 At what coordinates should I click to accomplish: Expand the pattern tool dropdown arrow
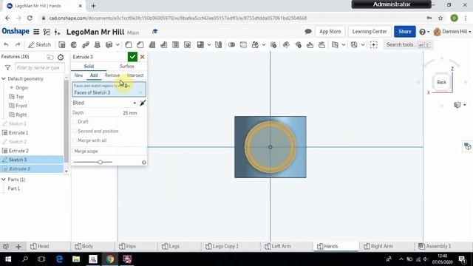(208, 44)
